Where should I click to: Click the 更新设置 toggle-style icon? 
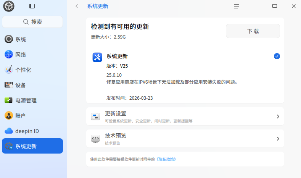click(x=95, y=117)
